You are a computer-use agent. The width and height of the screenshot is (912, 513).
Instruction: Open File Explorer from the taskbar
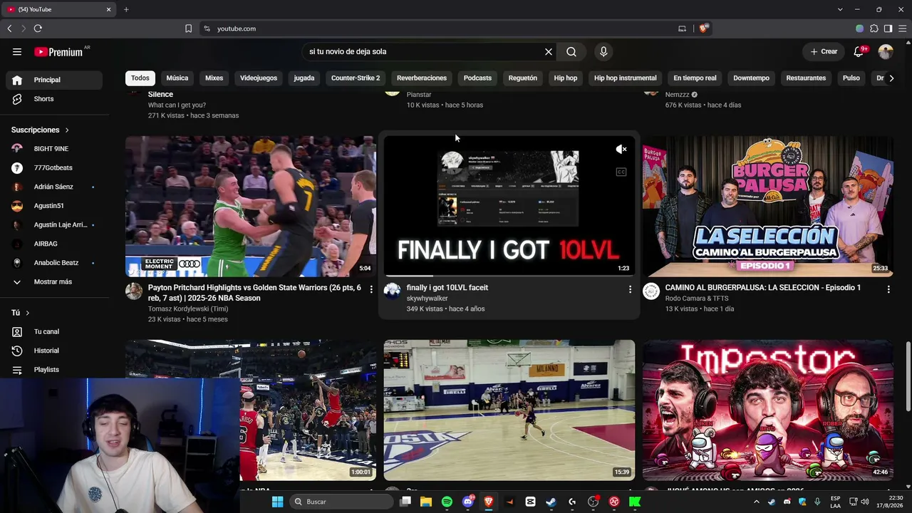tap(426, 502)
